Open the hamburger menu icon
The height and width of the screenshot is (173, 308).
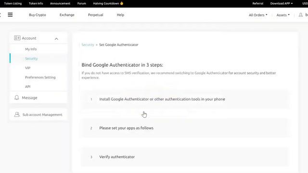pos(10,15)
